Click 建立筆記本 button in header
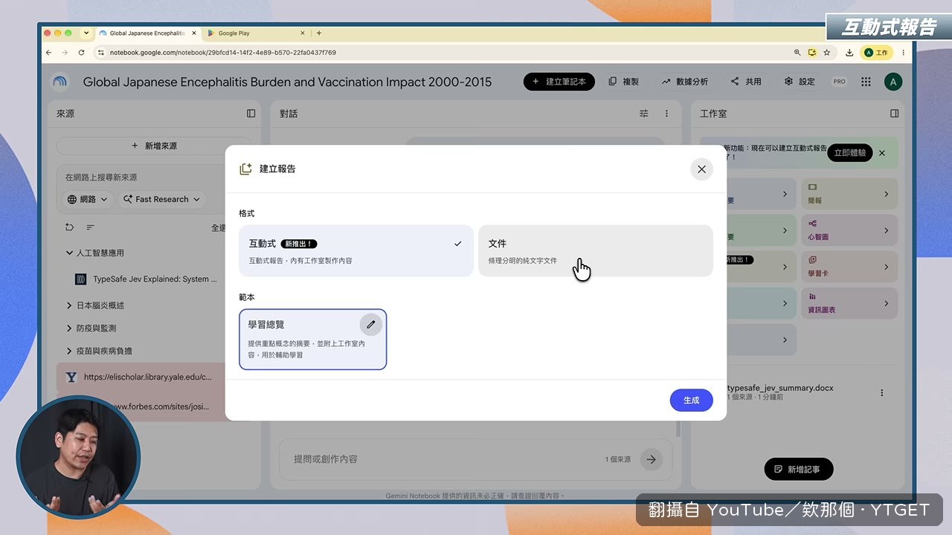952x535 pixels. tap(559, 82)
